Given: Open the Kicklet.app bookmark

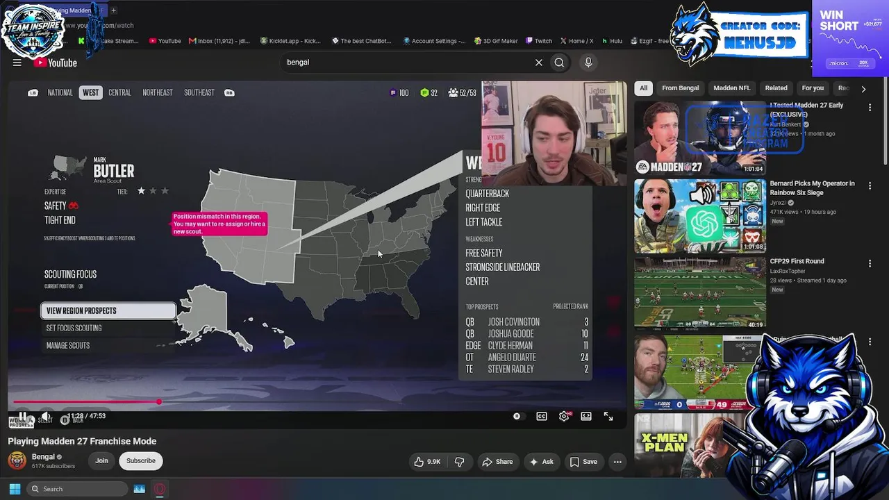Looking at the screenshot, I should [290, 41].
